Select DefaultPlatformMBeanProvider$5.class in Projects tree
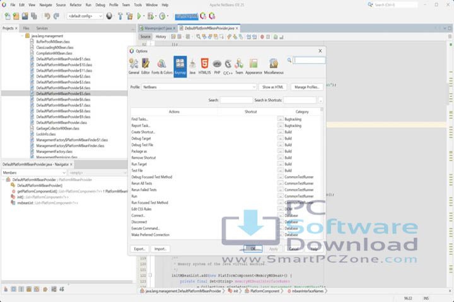Image resolution: width=454 pixels, height=302 pixels. [x=63, y=94]
